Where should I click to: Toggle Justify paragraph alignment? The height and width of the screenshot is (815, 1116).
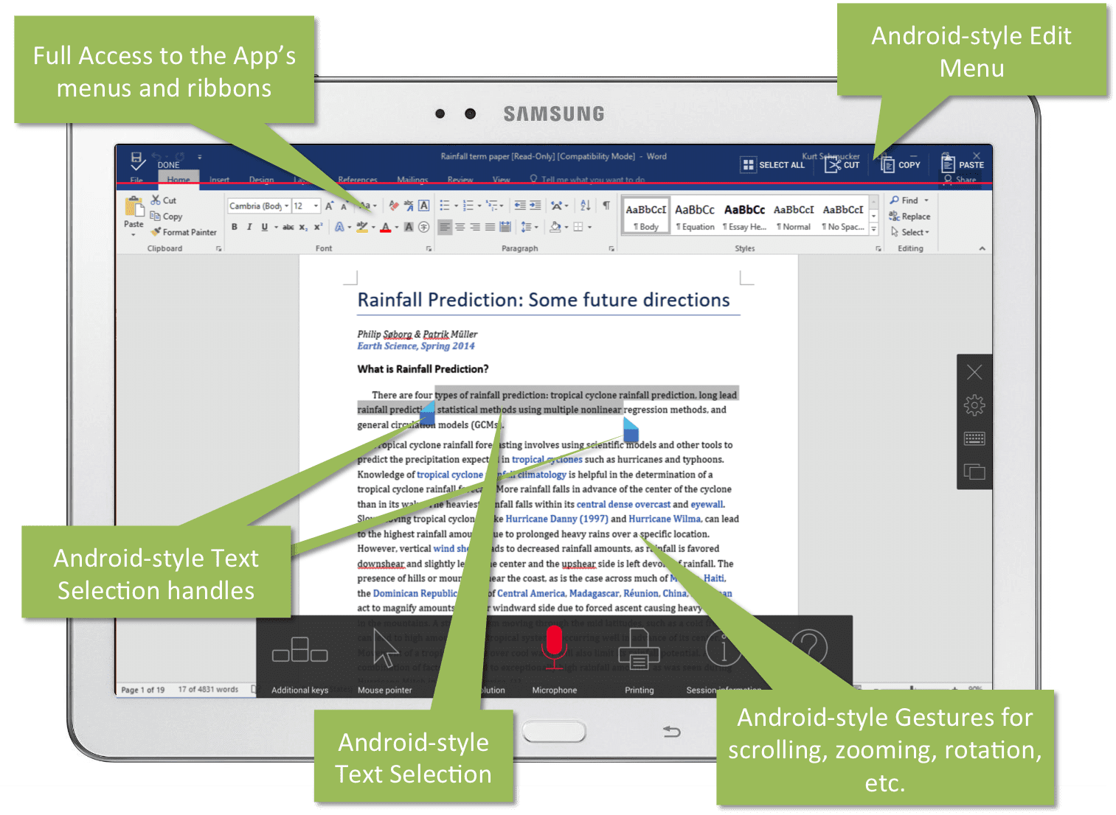[x=490, y=227]
